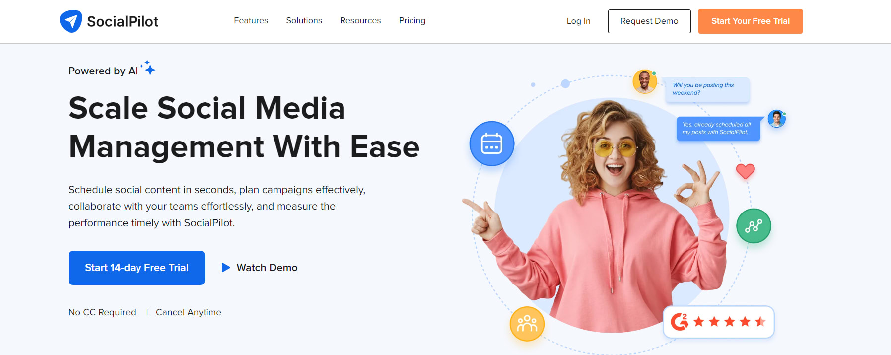The width and height of the screenshot is (891, 355).
Task: Click the man's avatar with yellow background
Action: [644, 81]
